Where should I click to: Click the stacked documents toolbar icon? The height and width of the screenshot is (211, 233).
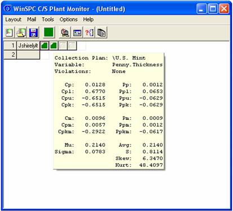[x=102, y=33]
